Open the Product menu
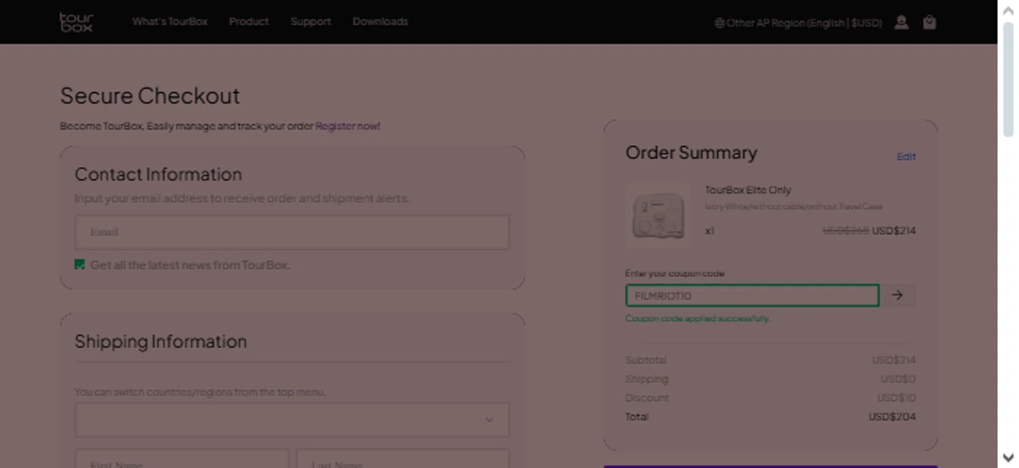Viewport: 1019px width, 468px height. coord(249,22)
